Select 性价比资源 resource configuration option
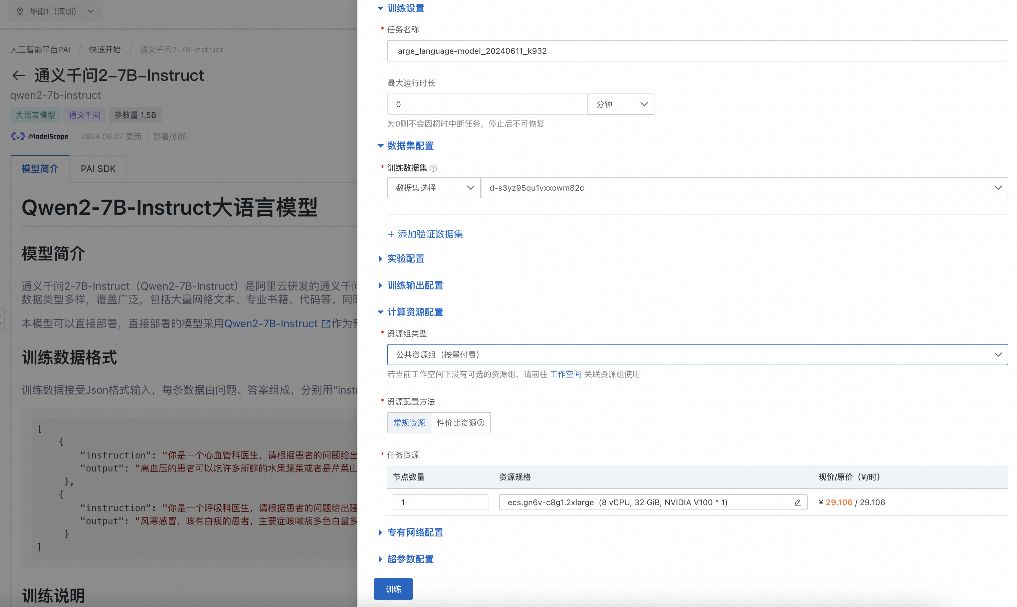The height and width of the screenshot is (607, 1017). (456, 423)
